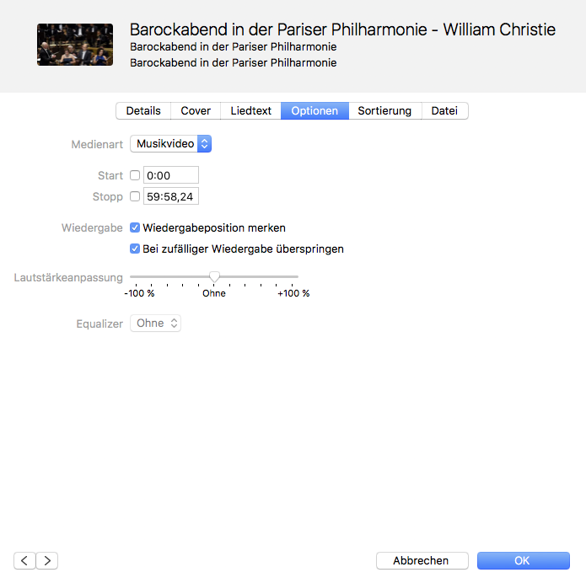The height and width of the screenshot is (583, 586).
Task: Enable the Stopp time checkbox
Action: tap(135, 196)
